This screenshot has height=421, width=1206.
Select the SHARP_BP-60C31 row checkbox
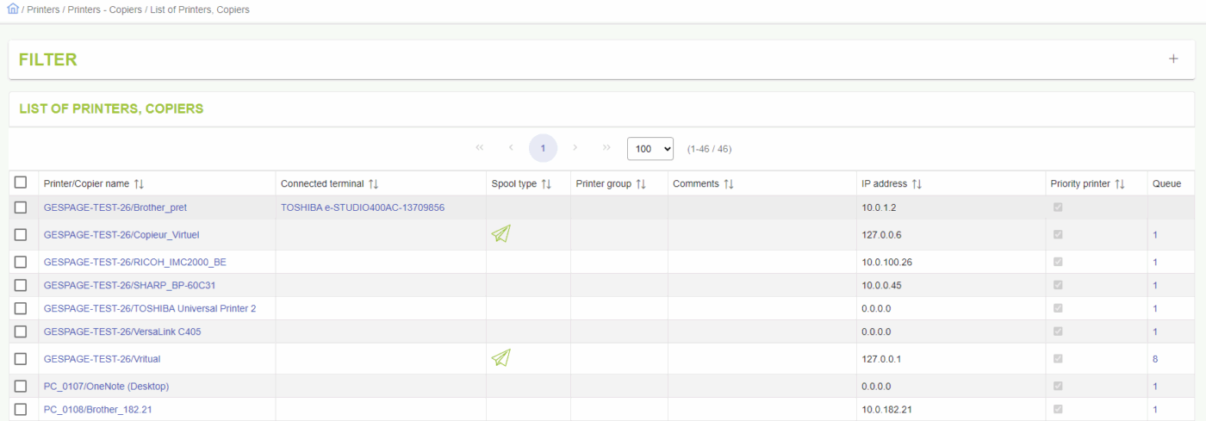point(21,285)
